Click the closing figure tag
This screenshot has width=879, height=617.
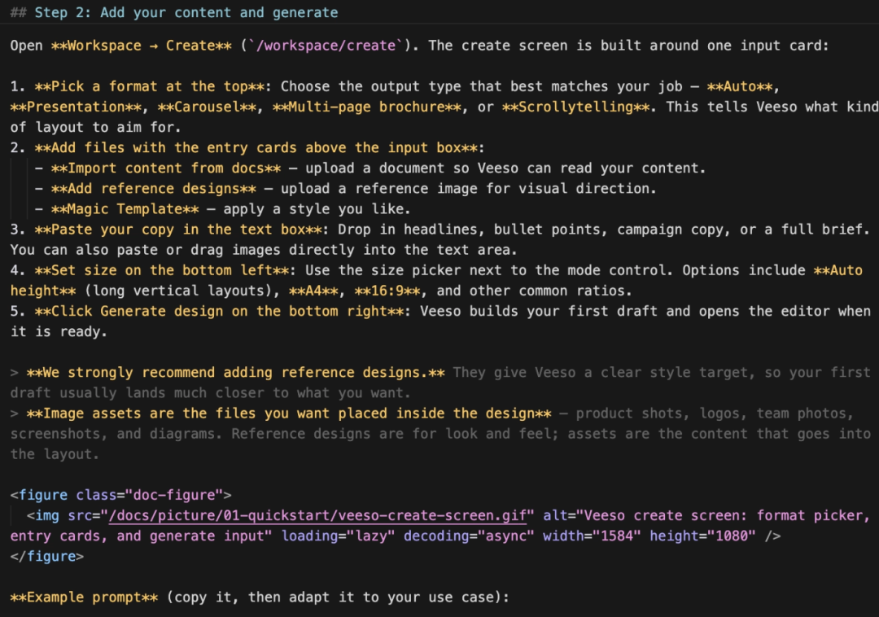47,557
